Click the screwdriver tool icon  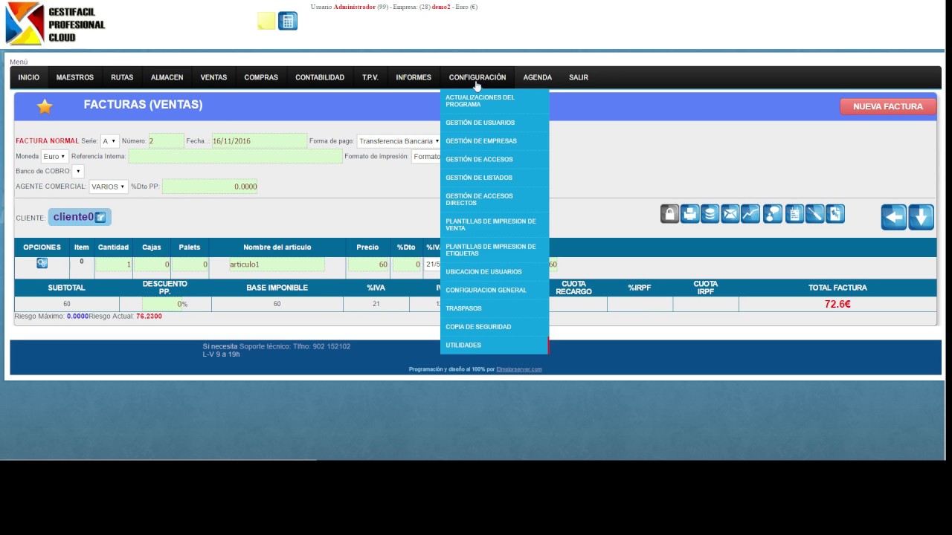814,215
